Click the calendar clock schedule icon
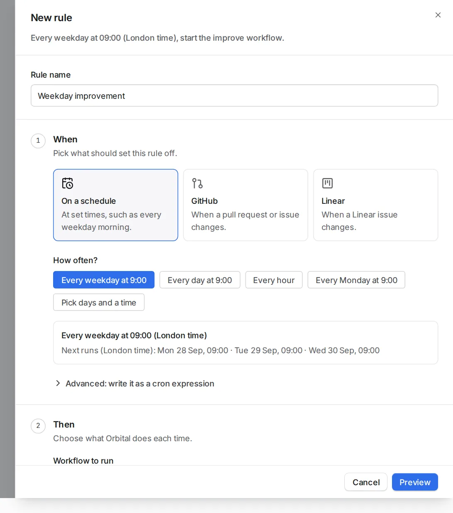This screenshot has height=513, width=453. point(68,183)
